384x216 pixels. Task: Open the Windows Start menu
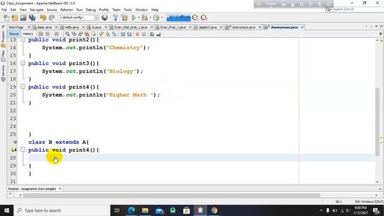click(x=7, y=211)
